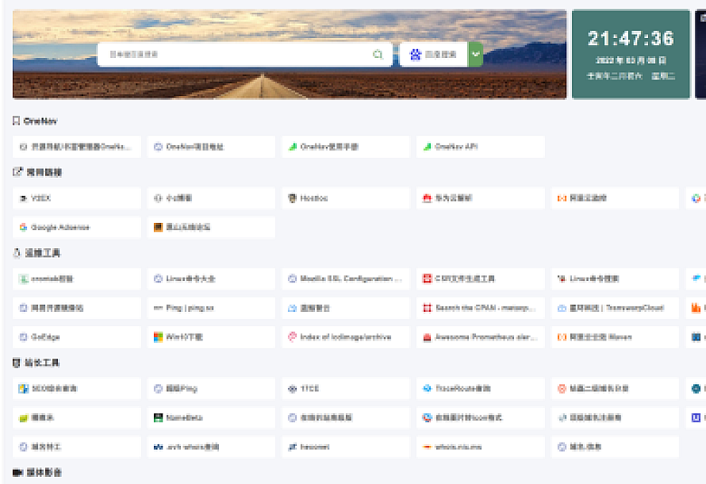Click the whois.nic.ms icon
Viewport: 706px width, 484px height.
pyautogui.click(x=427, y=448)
